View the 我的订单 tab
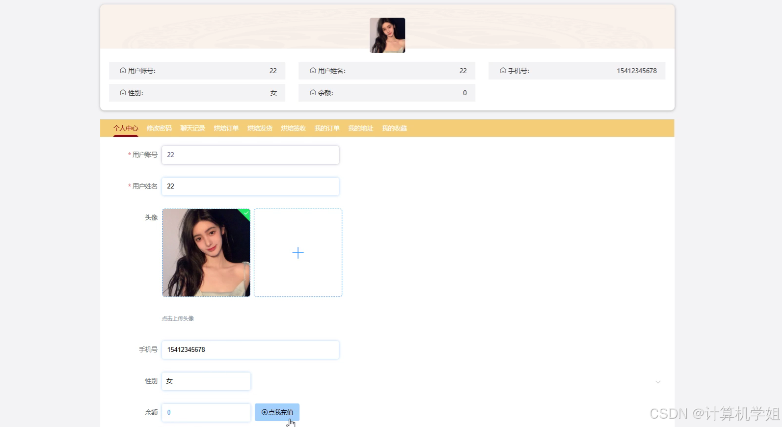The width and height of the screenshot is (782, 427). [x=327, y=128]
